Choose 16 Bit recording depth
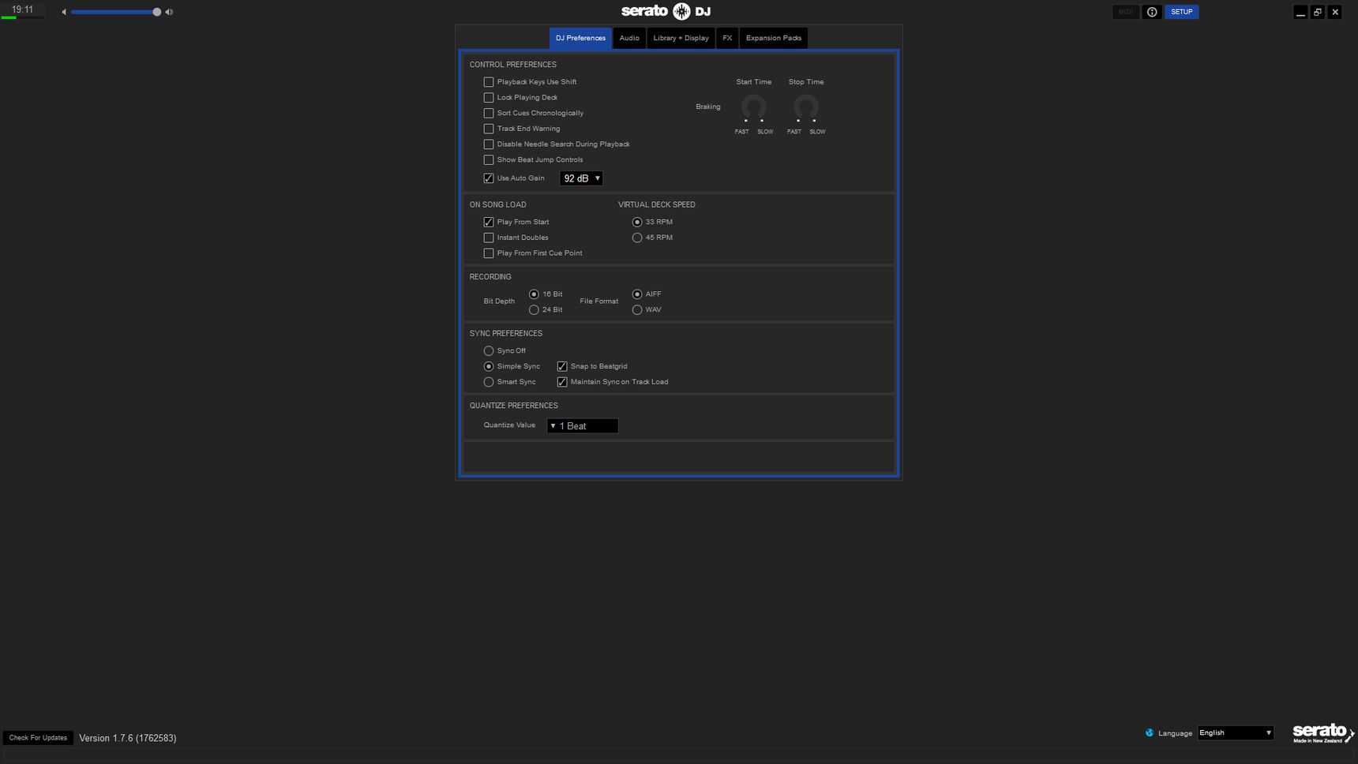This screenshot has height=764, width=1358. pos(534,294)
